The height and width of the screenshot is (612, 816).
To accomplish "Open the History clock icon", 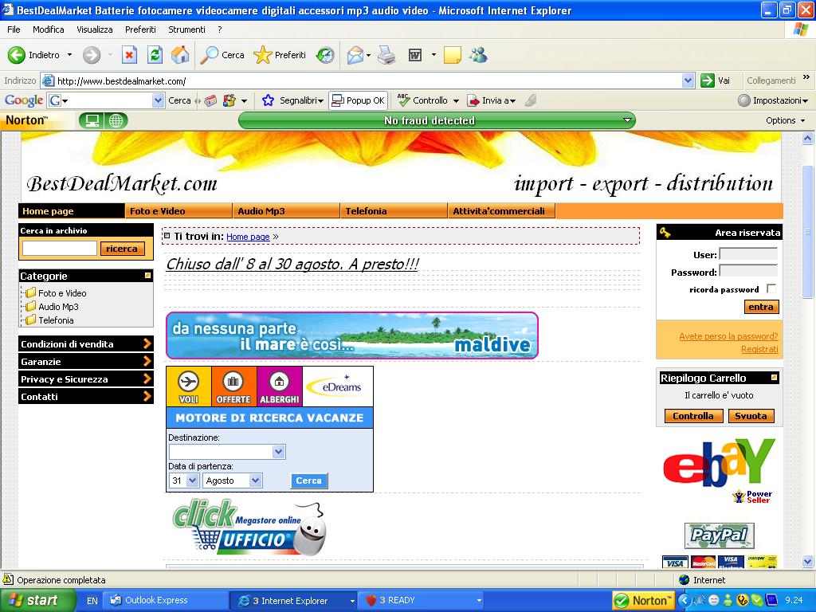I will (x=325, y=55).
